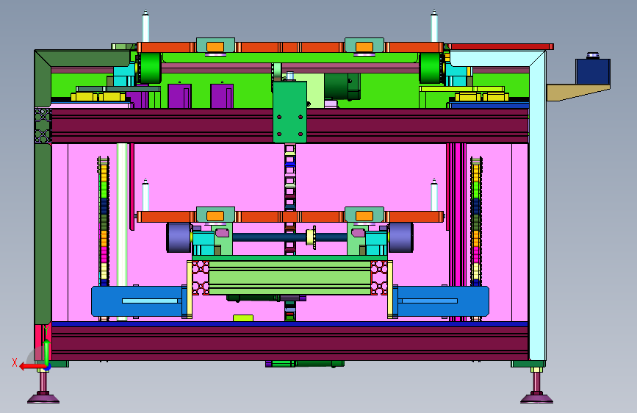This screenshot has height=413, width=637.
Task: Select the central green plate with four bolts
Action: (289, 112)
